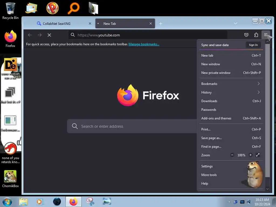
Task: Open the List all tabs chevron
Action: point(235,23)
